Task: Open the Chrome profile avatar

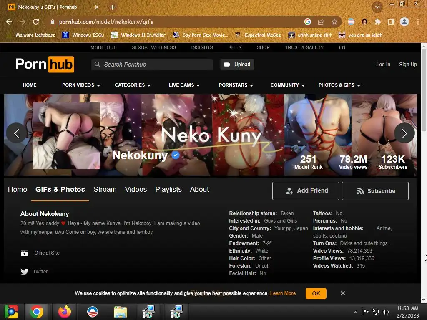Action: pyautogui.click(x=404, y=22)
